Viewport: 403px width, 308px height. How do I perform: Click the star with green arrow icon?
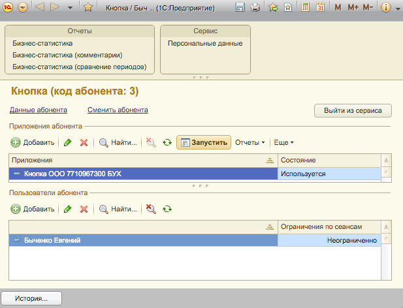[x=273, y=7]
